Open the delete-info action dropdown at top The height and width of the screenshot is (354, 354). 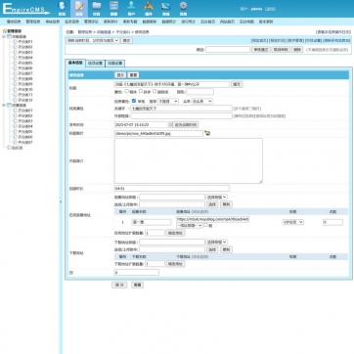click(x=93, y=40)
